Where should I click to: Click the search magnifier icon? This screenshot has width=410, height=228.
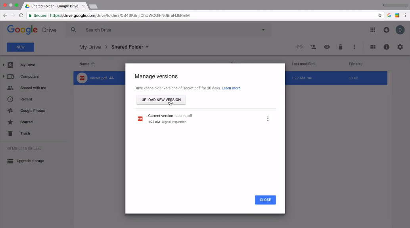(x=73, y=30)
